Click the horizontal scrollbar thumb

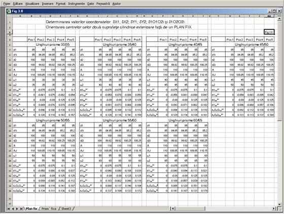(x=190, y=208)
